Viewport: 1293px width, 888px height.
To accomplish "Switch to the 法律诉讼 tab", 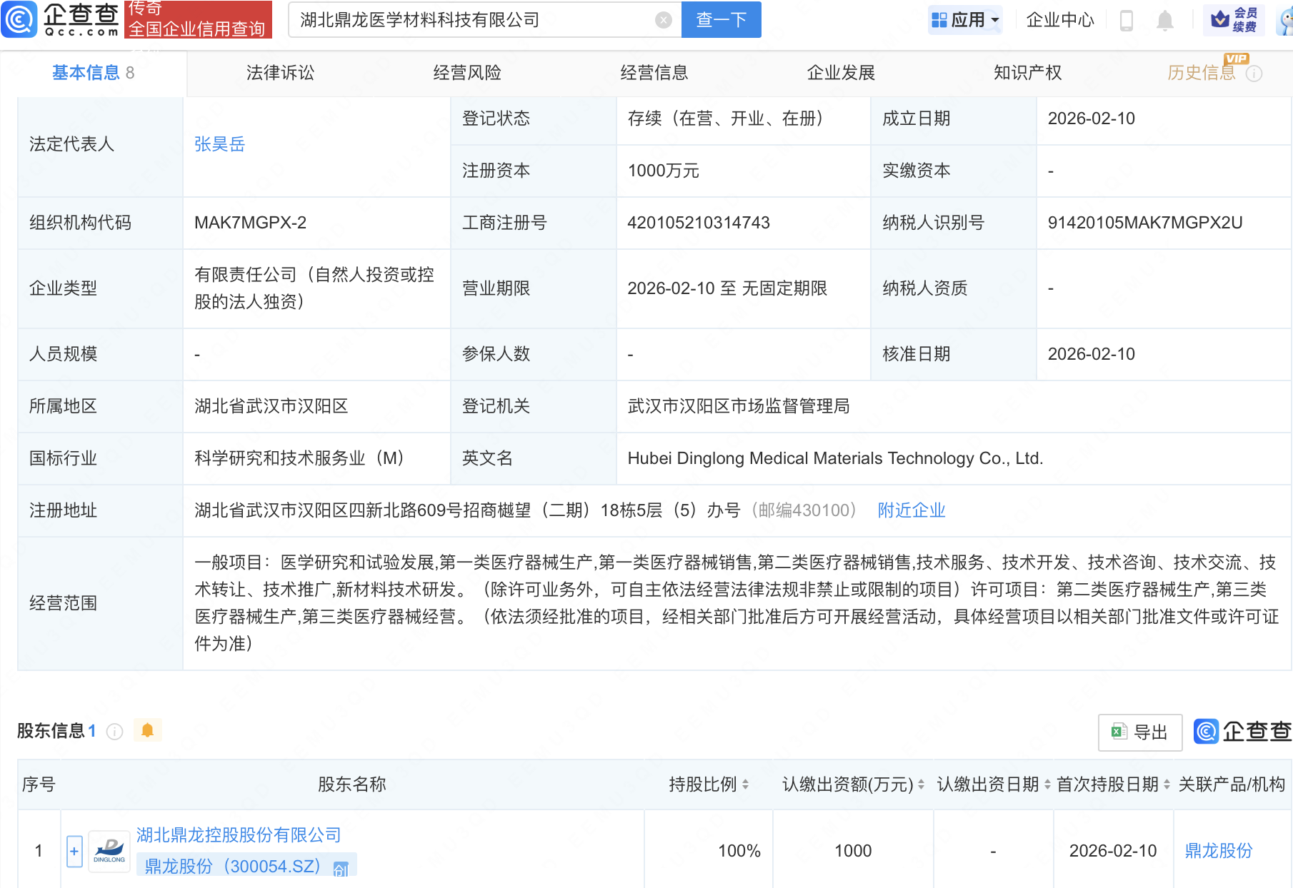I will 279,72.
